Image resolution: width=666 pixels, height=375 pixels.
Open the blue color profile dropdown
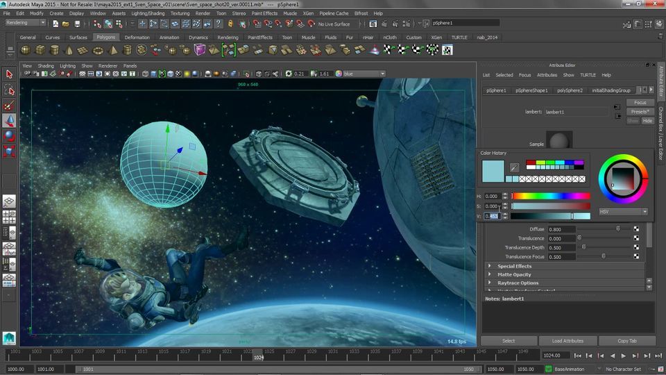click(364, 74)
